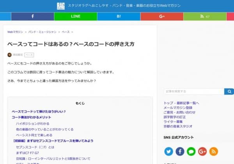Image resolution: width=234 pixels, height=164 pixels.
Task: Open 京都の音楽スタジオ sidebar link
Action: pos(178,126)
